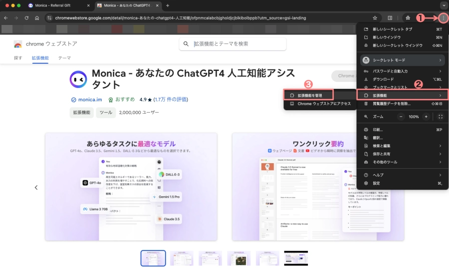
Task: Click the zoom in plus button
Action: (x=426, y=116)
